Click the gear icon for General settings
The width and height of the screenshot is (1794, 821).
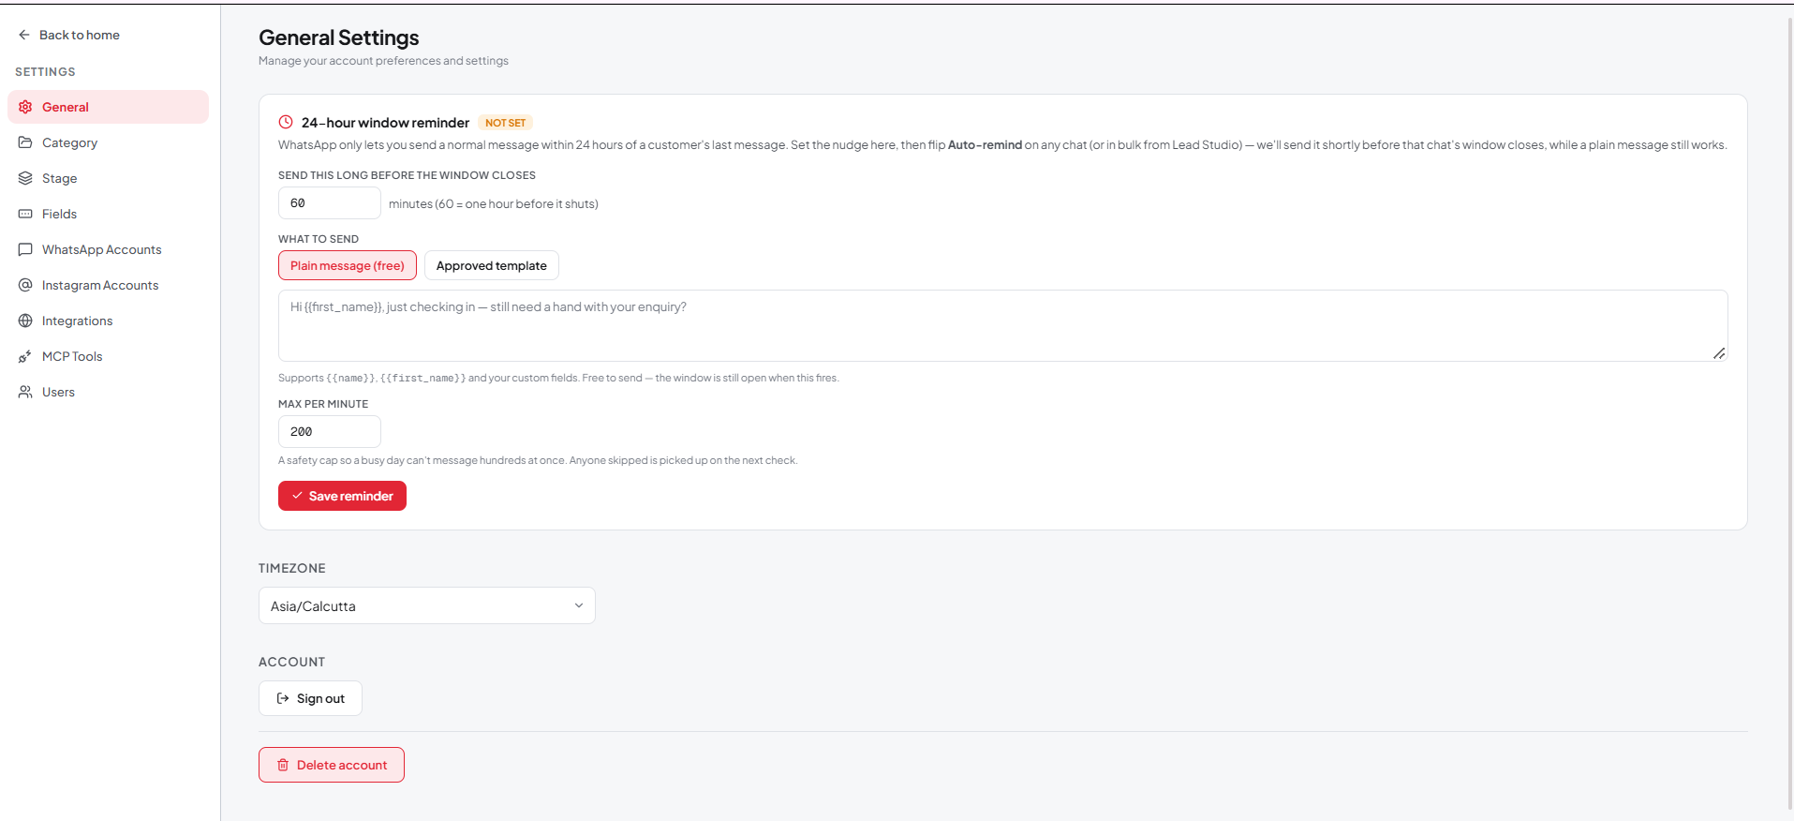pyautogui.click(x=25, y=107)
